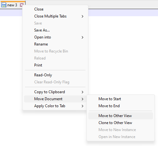Image resolution: width=158 pixels, height=146 pixels.
Task: Expand the Open into submenu arrow
Action: click(x=82, y=37)
